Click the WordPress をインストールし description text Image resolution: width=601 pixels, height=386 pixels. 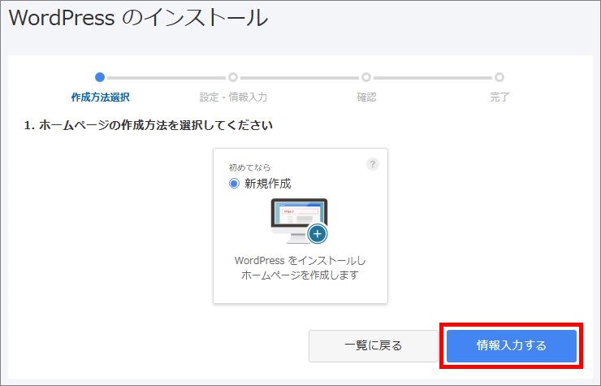(300, 261)
